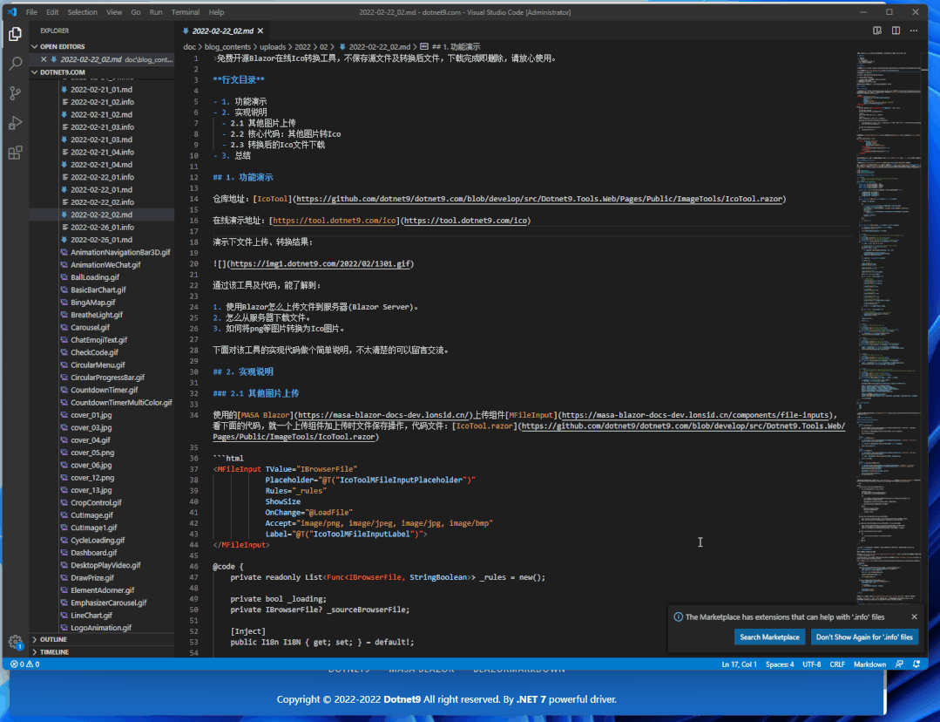Open the File menu
The width and height of the screenshot is (940, 722).
point(31,12)
